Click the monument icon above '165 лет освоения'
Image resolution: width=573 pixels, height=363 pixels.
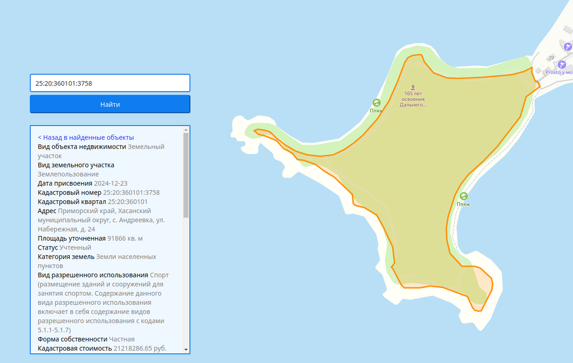click(x=413, y=87)
